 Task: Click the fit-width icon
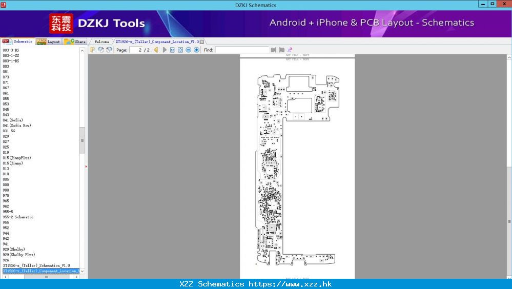click(172, 50)
